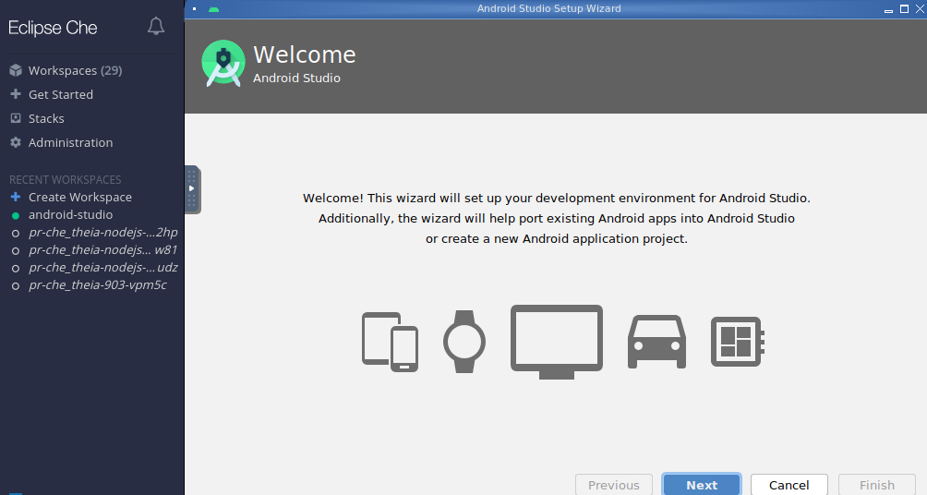Click the RECENT WORKSPACES heading
927x495 pixels.
tap(65, 179)
